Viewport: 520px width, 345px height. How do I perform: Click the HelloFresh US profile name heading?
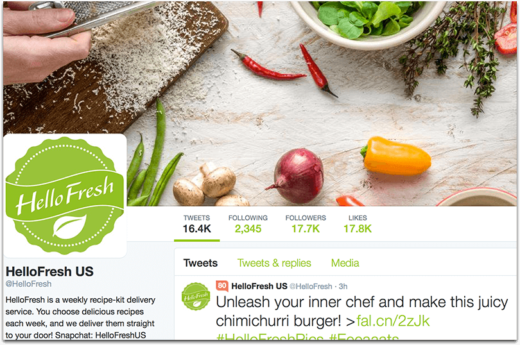point(49,271)
